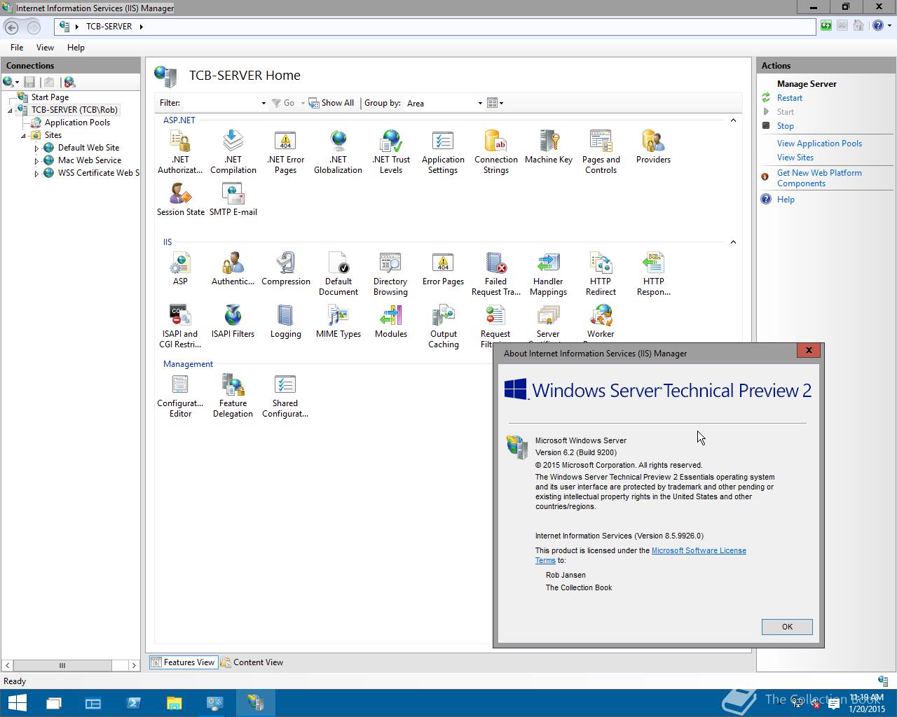
Task: Open the HTTP Redirect feature
Action: (x=601, y=274)
